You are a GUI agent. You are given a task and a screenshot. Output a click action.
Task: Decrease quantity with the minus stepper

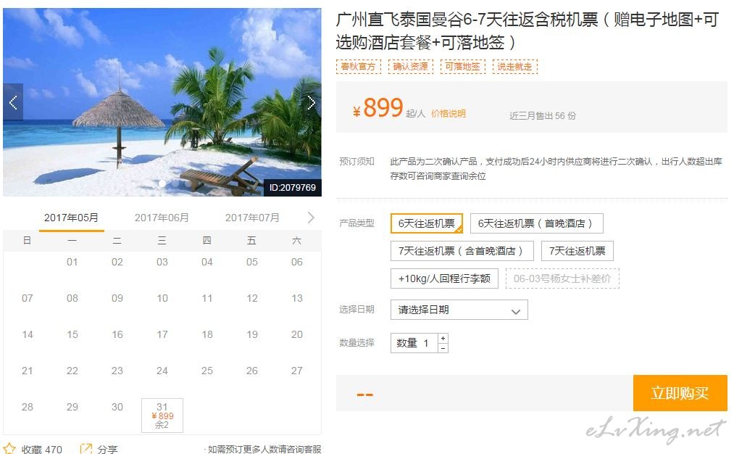443,348
